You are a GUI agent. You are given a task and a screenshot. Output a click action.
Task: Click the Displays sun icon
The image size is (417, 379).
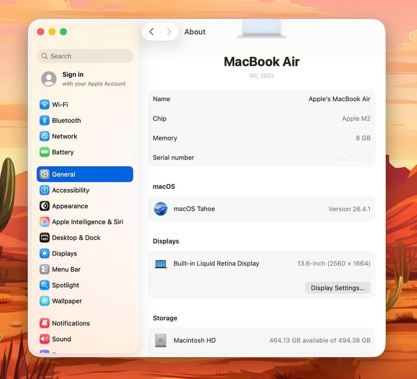click(x=44, y=253)
